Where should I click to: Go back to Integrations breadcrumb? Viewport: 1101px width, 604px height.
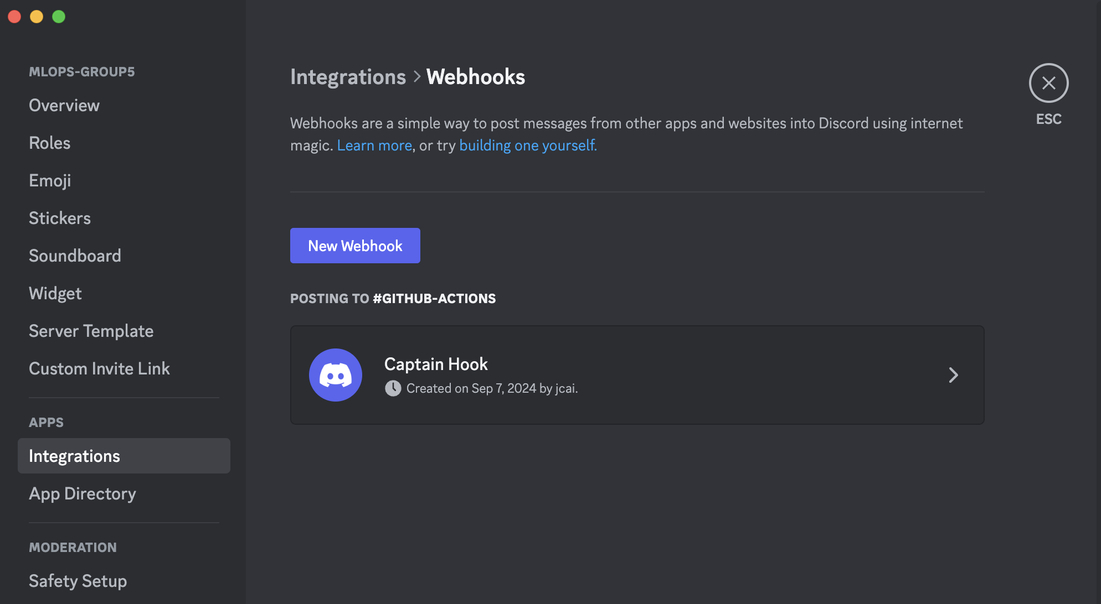(x=348, y=77)
